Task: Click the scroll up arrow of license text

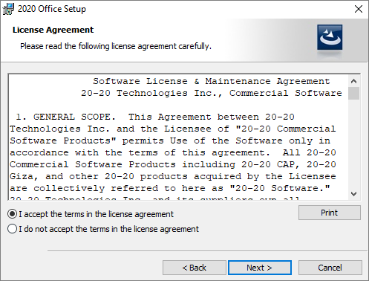Action: click(353, 81)
